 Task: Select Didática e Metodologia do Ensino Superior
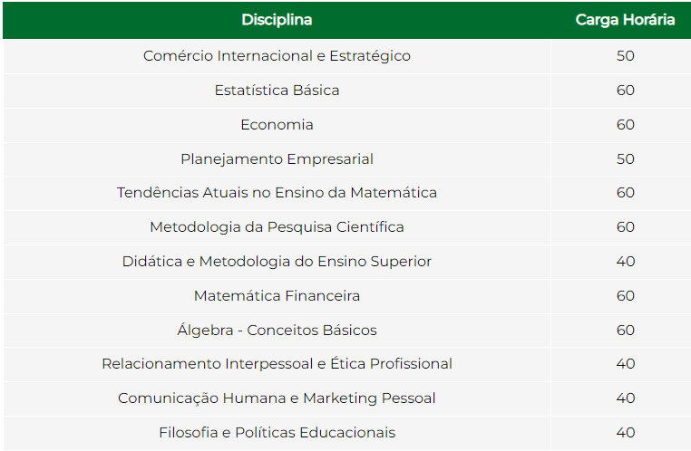pyautogui.click(x=277, y=262)
